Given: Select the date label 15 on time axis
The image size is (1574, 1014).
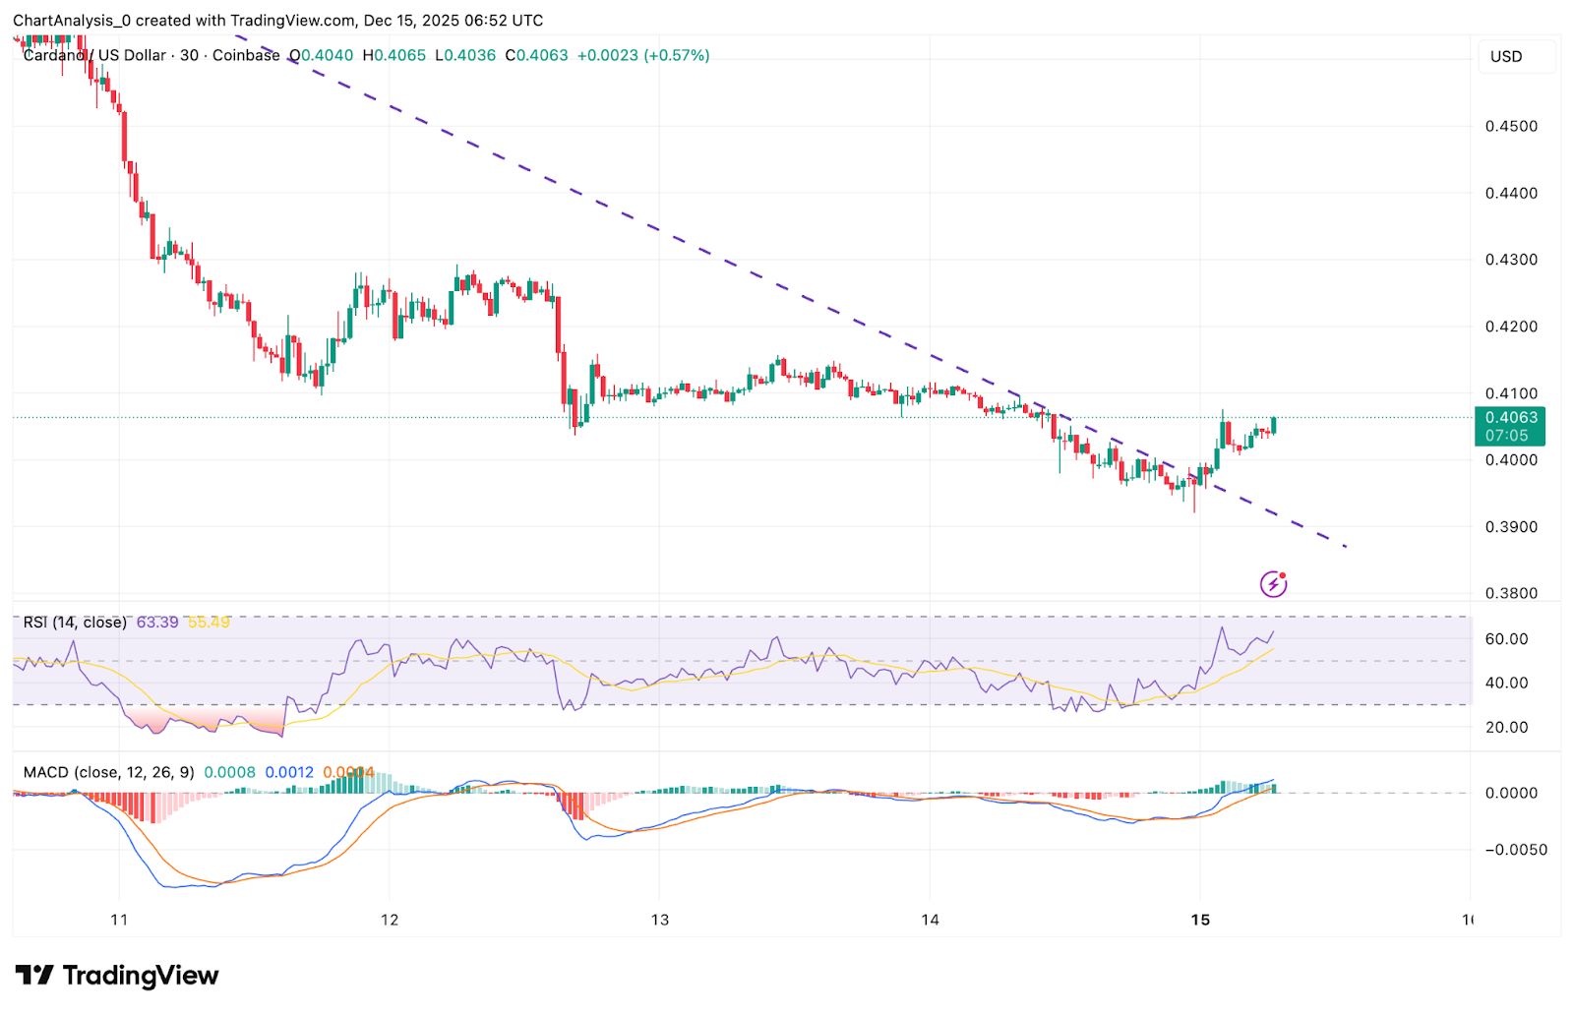Looking at the screenshot, I should click(1200, 922).
